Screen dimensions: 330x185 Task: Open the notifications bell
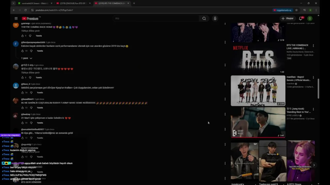pyautogui.click(x=301, y=18)
